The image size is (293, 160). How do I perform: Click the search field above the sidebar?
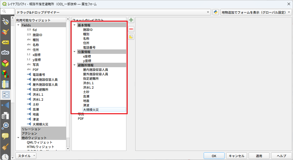click(8, 12)
